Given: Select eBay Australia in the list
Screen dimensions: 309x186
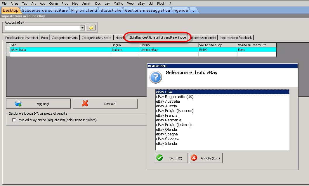Looking at the screenshot, I should [222, 101].
